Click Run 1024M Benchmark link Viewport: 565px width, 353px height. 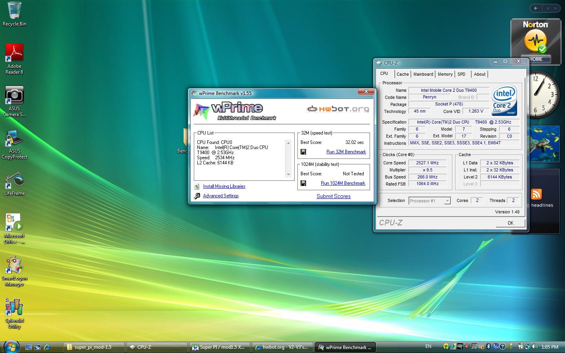point(343,183)
